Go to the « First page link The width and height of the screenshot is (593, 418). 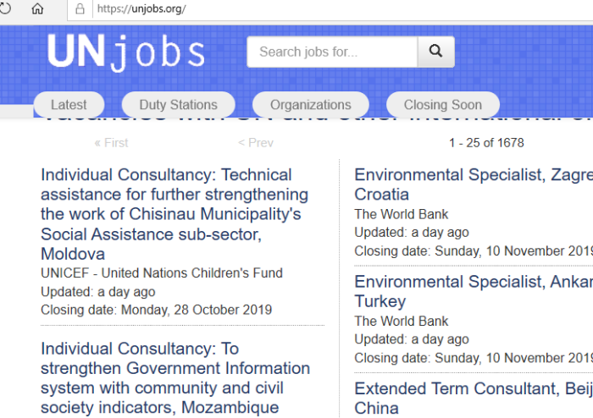(x=111, y=143)
